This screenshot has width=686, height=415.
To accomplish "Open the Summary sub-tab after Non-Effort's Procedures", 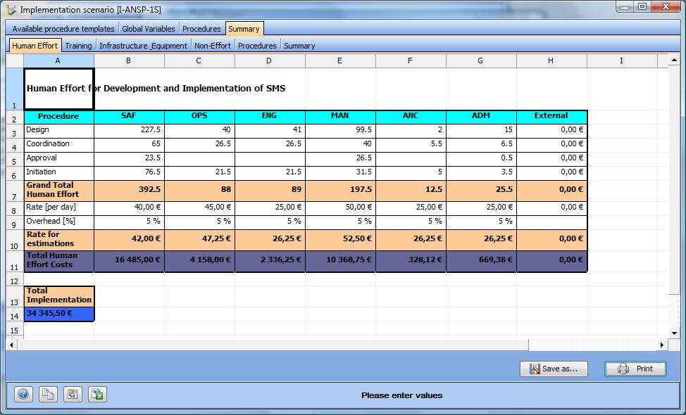I will point(299,46).
